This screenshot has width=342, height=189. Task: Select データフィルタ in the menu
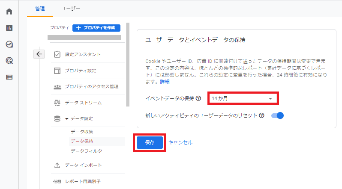pyautogui.click(x=87, y=151)
